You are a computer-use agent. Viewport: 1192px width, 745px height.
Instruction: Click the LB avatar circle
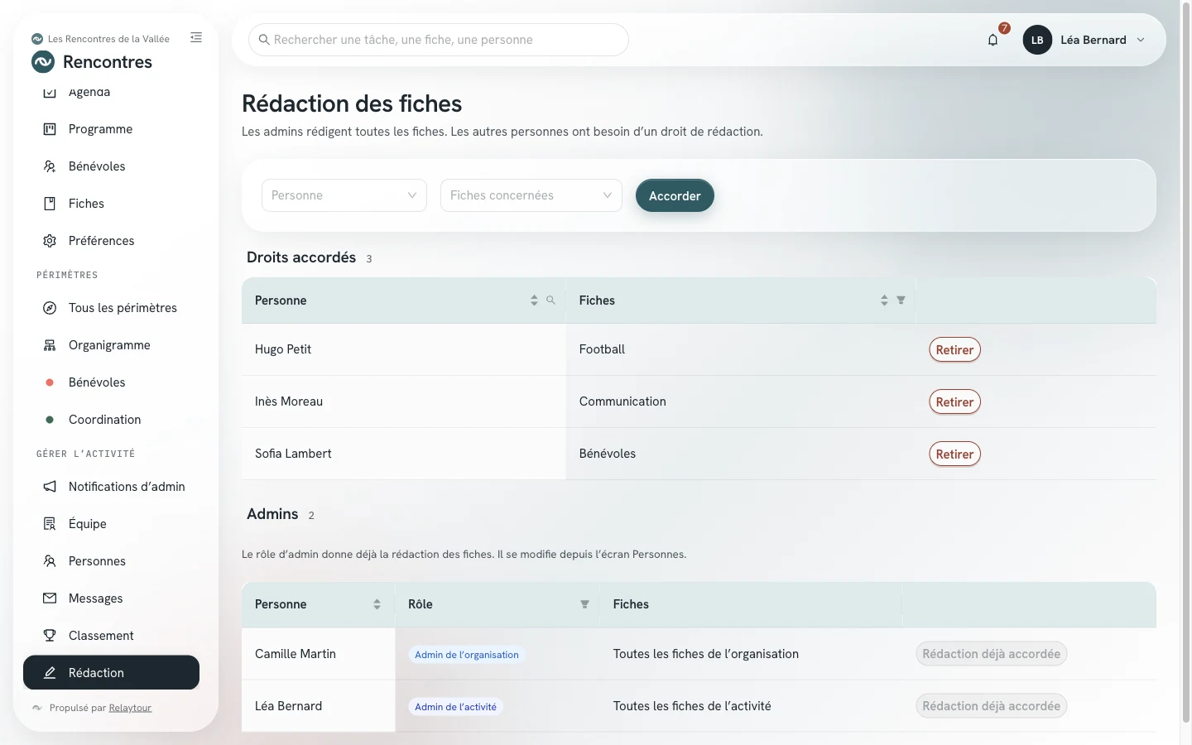(x=1037, y=40)
